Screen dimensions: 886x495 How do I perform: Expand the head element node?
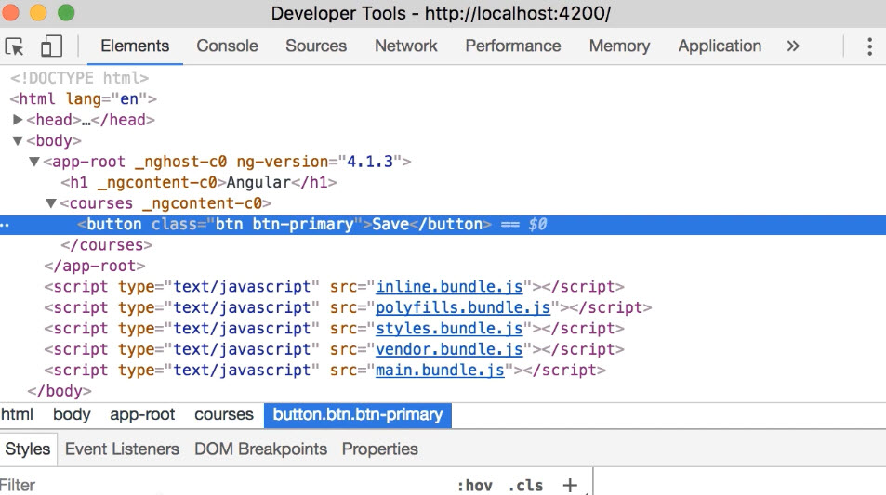pyautogui.click(x=18, y=120)
